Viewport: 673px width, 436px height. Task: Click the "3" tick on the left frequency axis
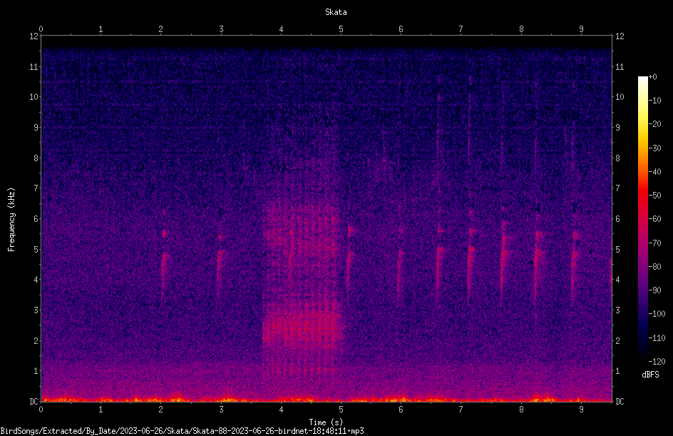click(36, 310)
